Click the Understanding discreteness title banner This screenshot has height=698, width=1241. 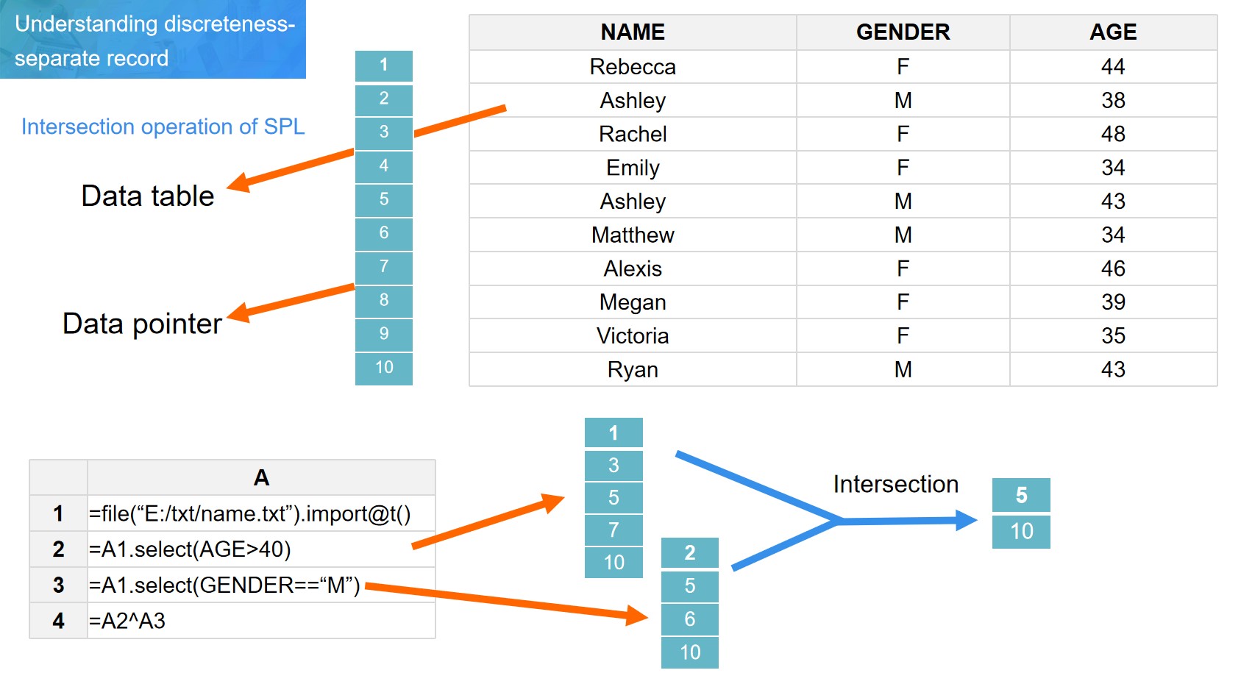pos(153,40)
